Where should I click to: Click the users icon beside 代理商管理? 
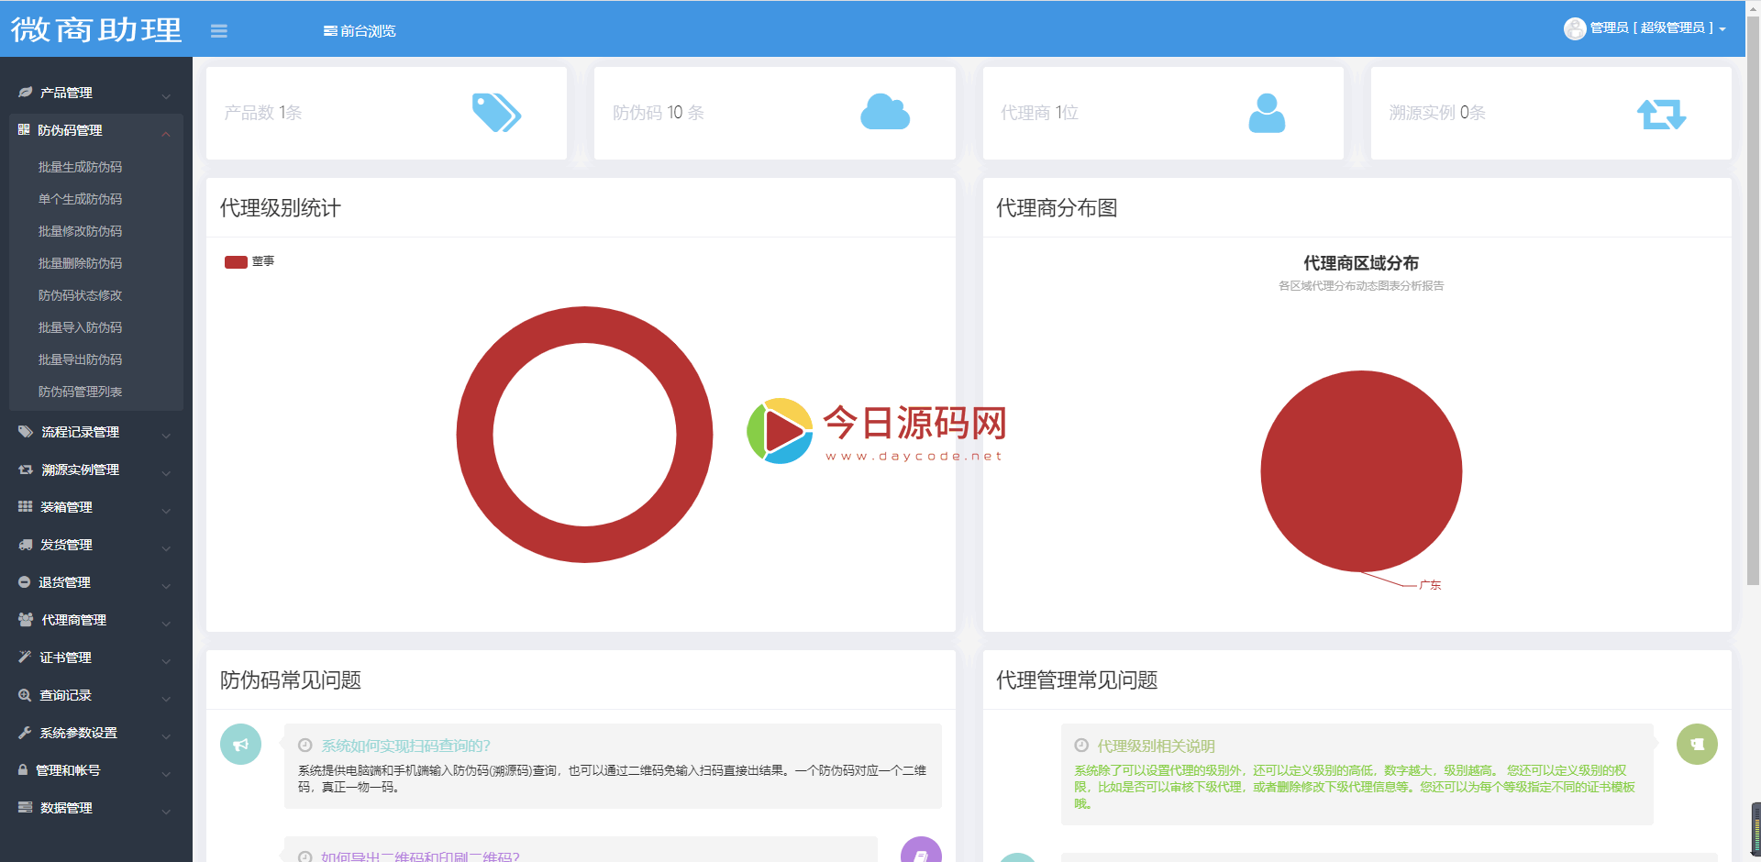click(26, 620)
